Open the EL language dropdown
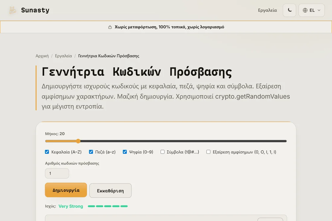This screenshot has width=332, height=221. click(x=311, y=10)
